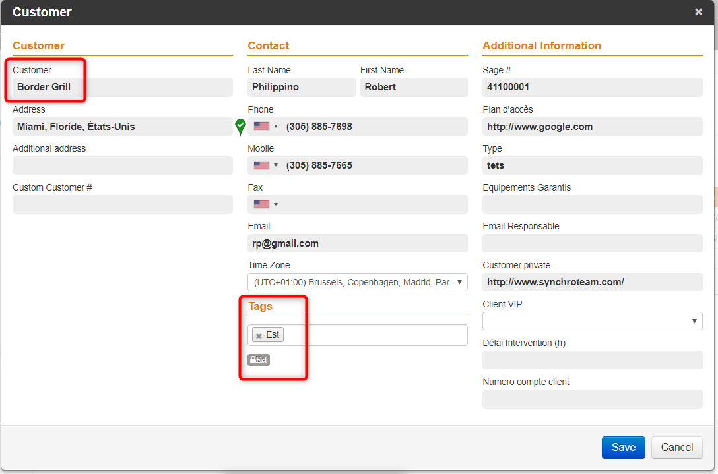Edit the Sage # field 41100001
The height and width of the screenshot is (474, 718).
(x=592, y=87)
